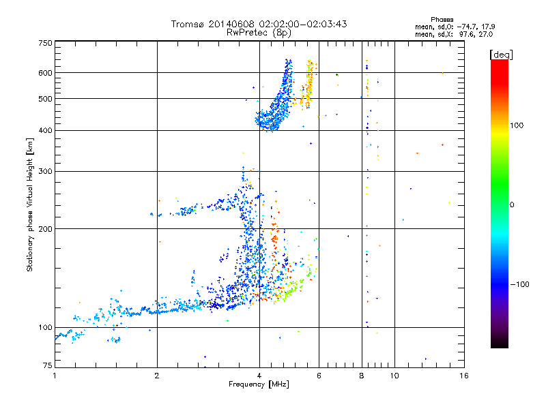Click x-axis tick label '1'

pos(55,376)
